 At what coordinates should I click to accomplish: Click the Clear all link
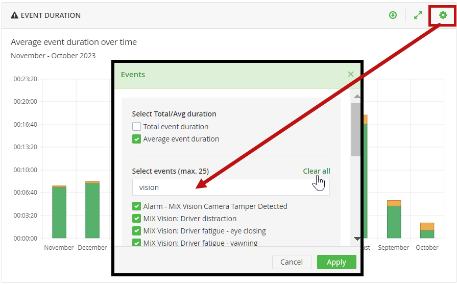pos(316,171)
